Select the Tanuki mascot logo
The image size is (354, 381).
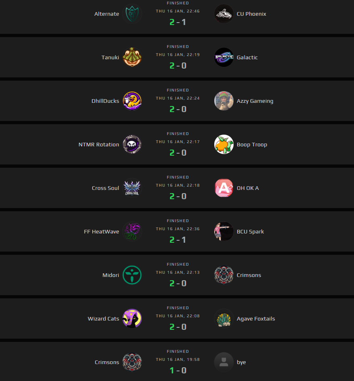(x=132, y=57)
